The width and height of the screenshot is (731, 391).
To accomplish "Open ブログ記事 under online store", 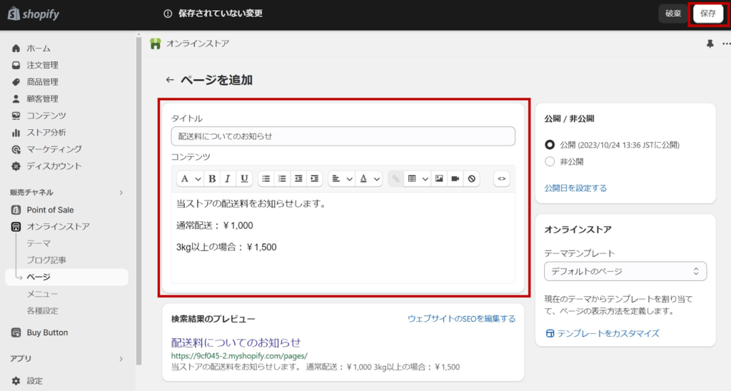I will [46, 260].
